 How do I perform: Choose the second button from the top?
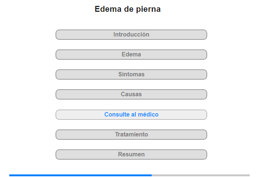(131, 55)
